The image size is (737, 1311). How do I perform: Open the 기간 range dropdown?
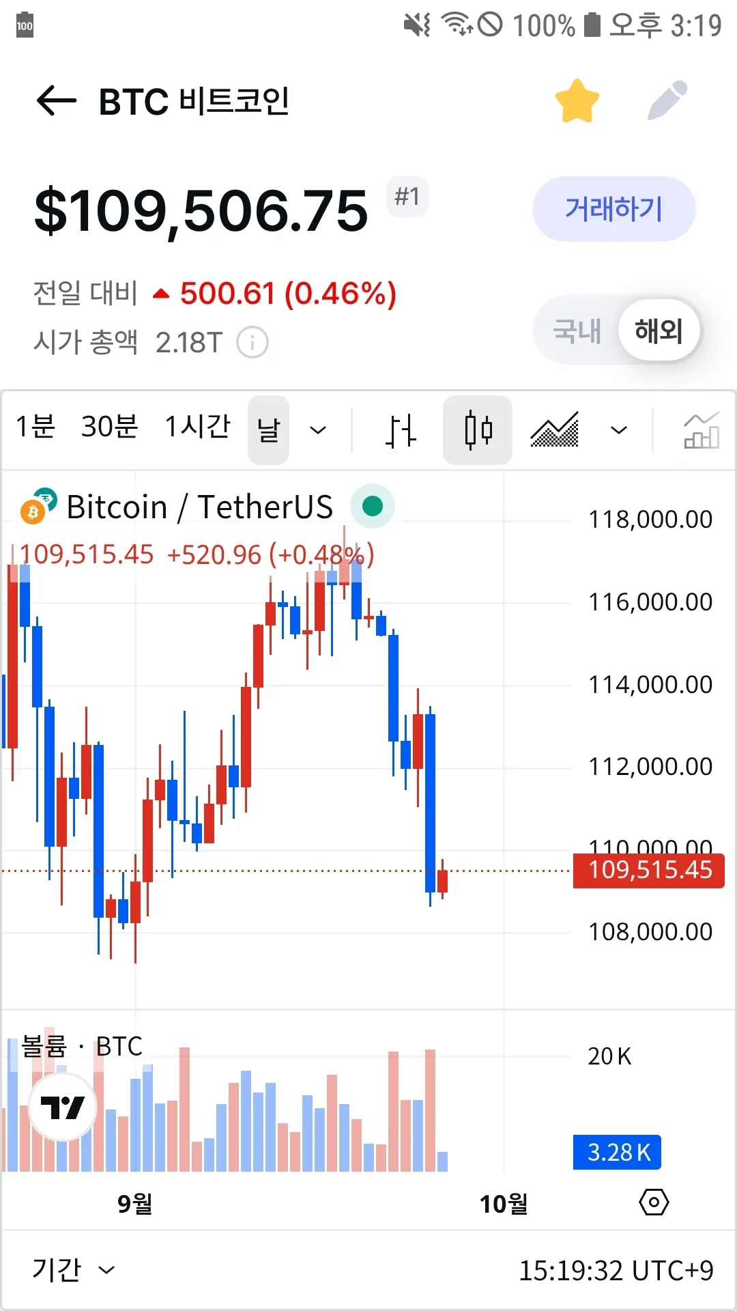(x=73, y=1270)
